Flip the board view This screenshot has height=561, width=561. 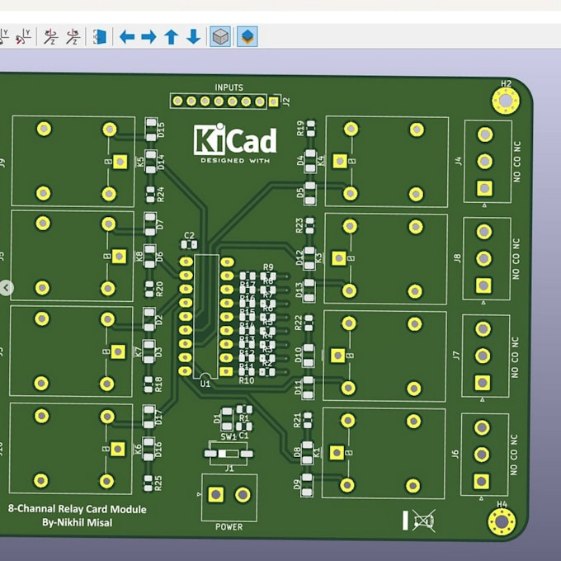tap(100, 36)
